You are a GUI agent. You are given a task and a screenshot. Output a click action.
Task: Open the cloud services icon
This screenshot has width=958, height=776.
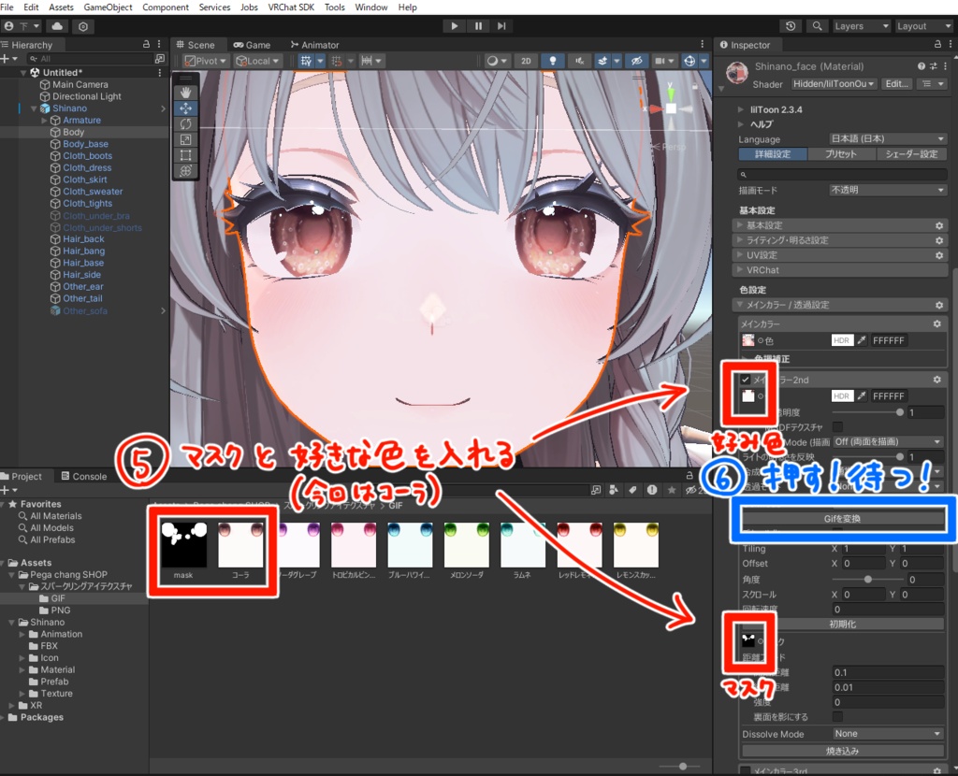point(57,26)
